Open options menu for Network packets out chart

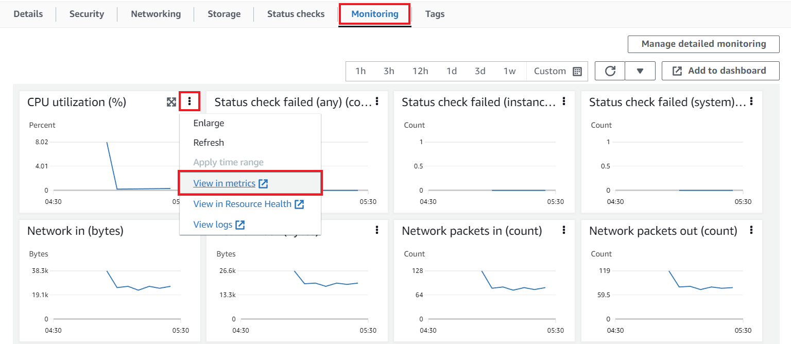(751, 230)
